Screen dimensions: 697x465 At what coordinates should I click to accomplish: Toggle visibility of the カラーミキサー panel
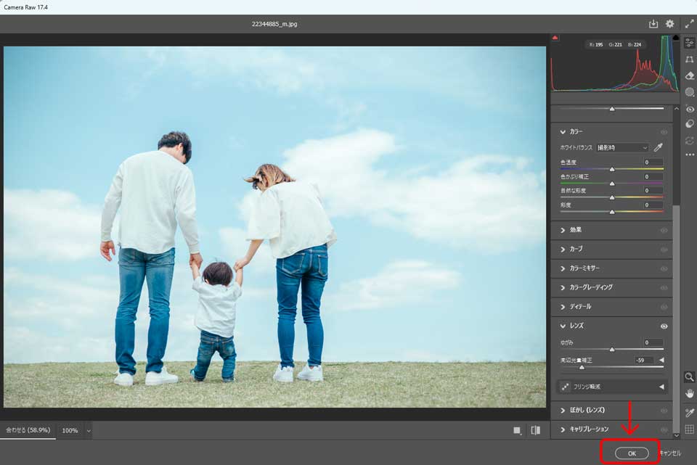click(664, 268)
